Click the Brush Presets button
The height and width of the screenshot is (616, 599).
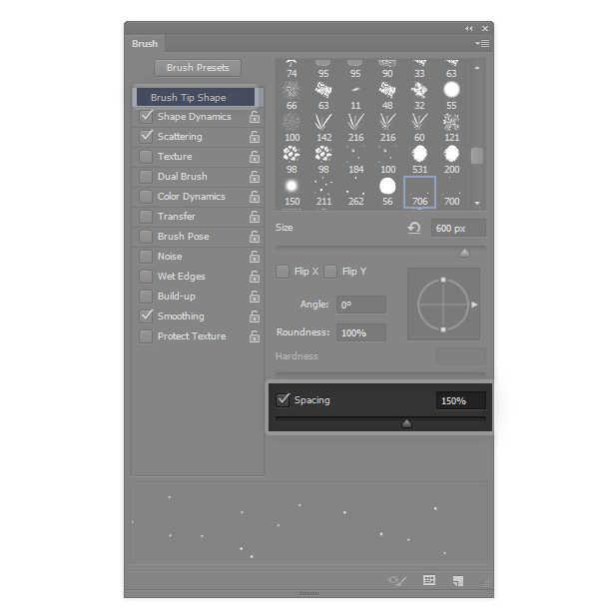coord(198,68)
